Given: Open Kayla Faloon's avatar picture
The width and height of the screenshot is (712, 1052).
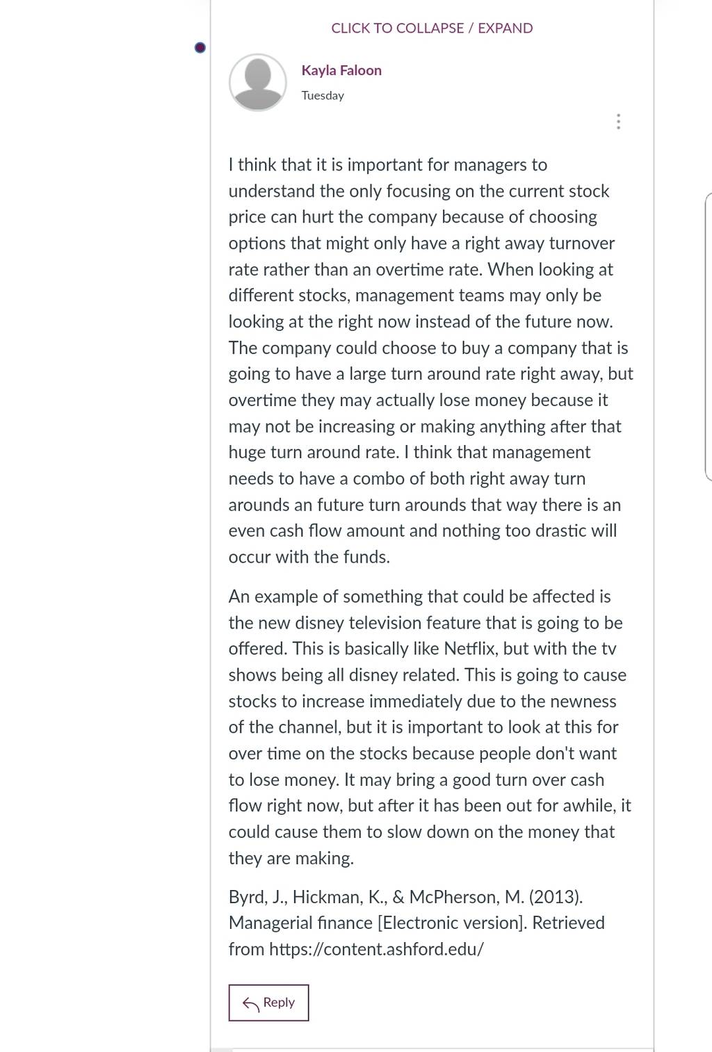Looking at the screenshot, I should point(258,82).
